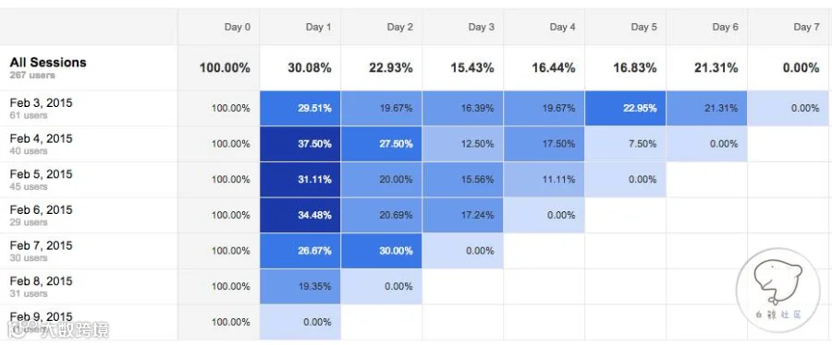Select the 21.31% Day 6 cell for Feb 3

click(707, 109)
